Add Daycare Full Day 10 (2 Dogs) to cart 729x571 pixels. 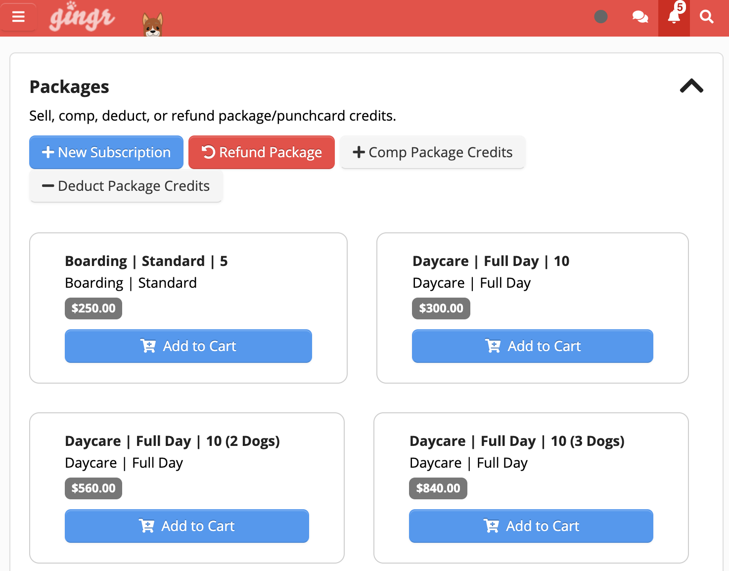click(x=186, y=526)
